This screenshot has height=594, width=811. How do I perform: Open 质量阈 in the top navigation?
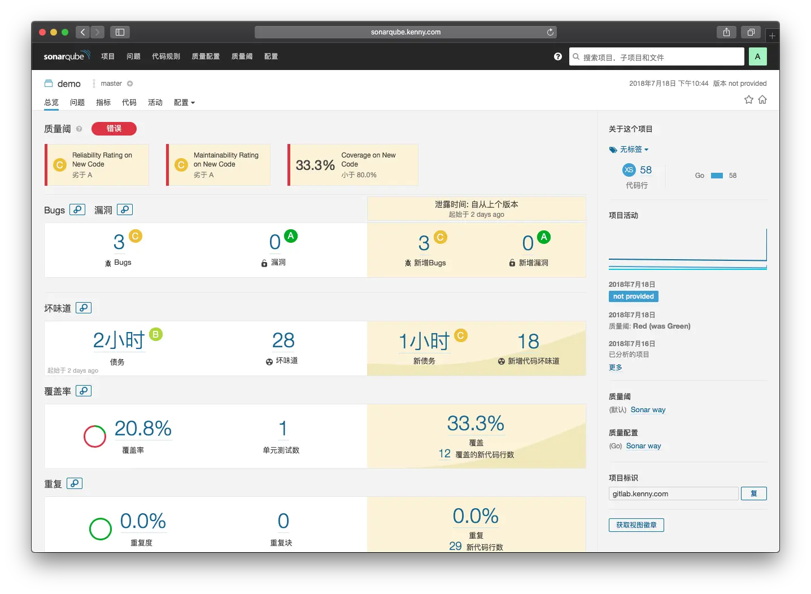coord(242,56)
